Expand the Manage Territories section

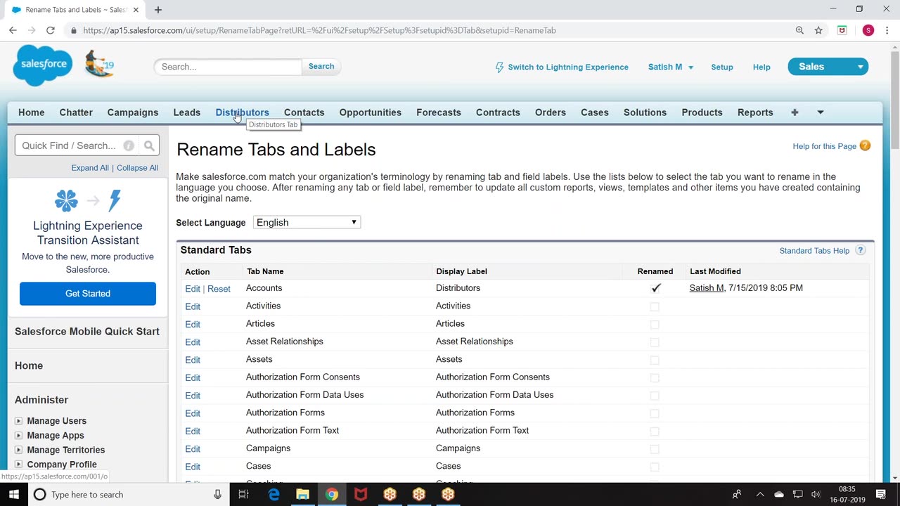pos(18,450)
